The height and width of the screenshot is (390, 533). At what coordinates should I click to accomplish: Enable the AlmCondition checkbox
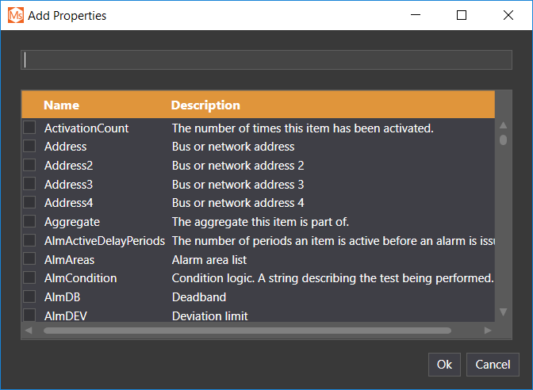click(29, 278)
